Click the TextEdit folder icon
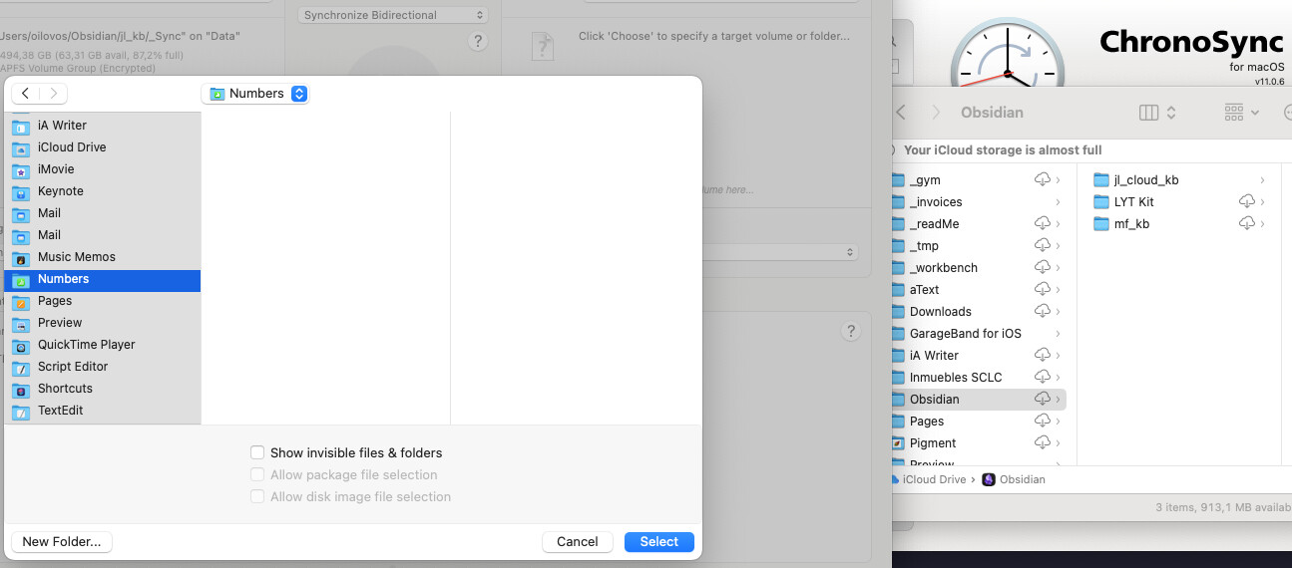This screenshot has width=1292, height=568. coord(21,411)
